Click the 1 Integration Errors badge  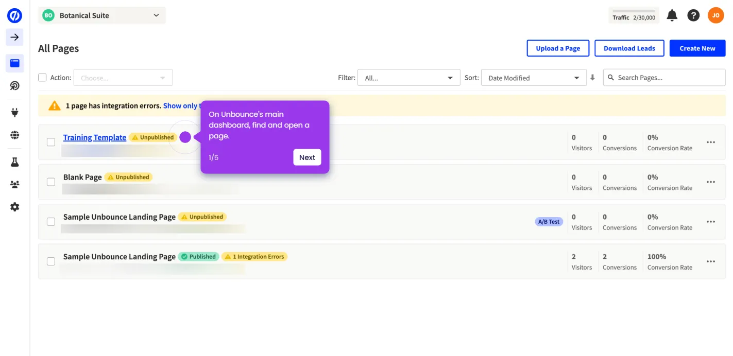254,257
